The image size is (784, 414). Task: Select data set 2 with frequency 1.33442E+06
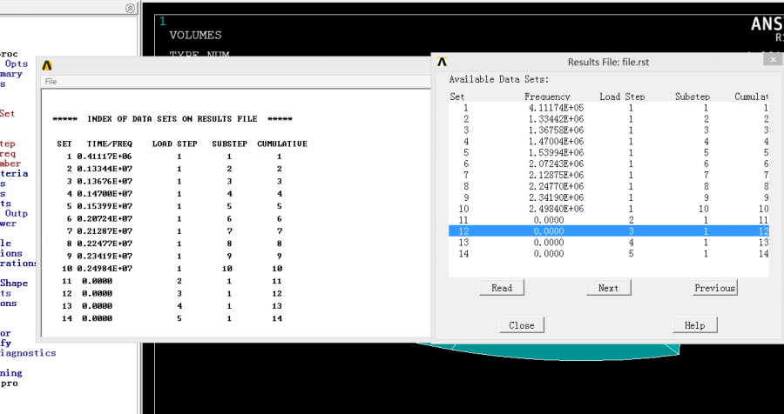(x=609, y=119)
